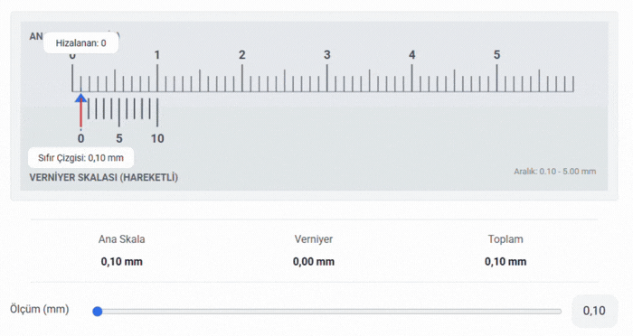Click the 'Toplam' label
This screenshot has height=336, width=633.
tap(505, 239)
